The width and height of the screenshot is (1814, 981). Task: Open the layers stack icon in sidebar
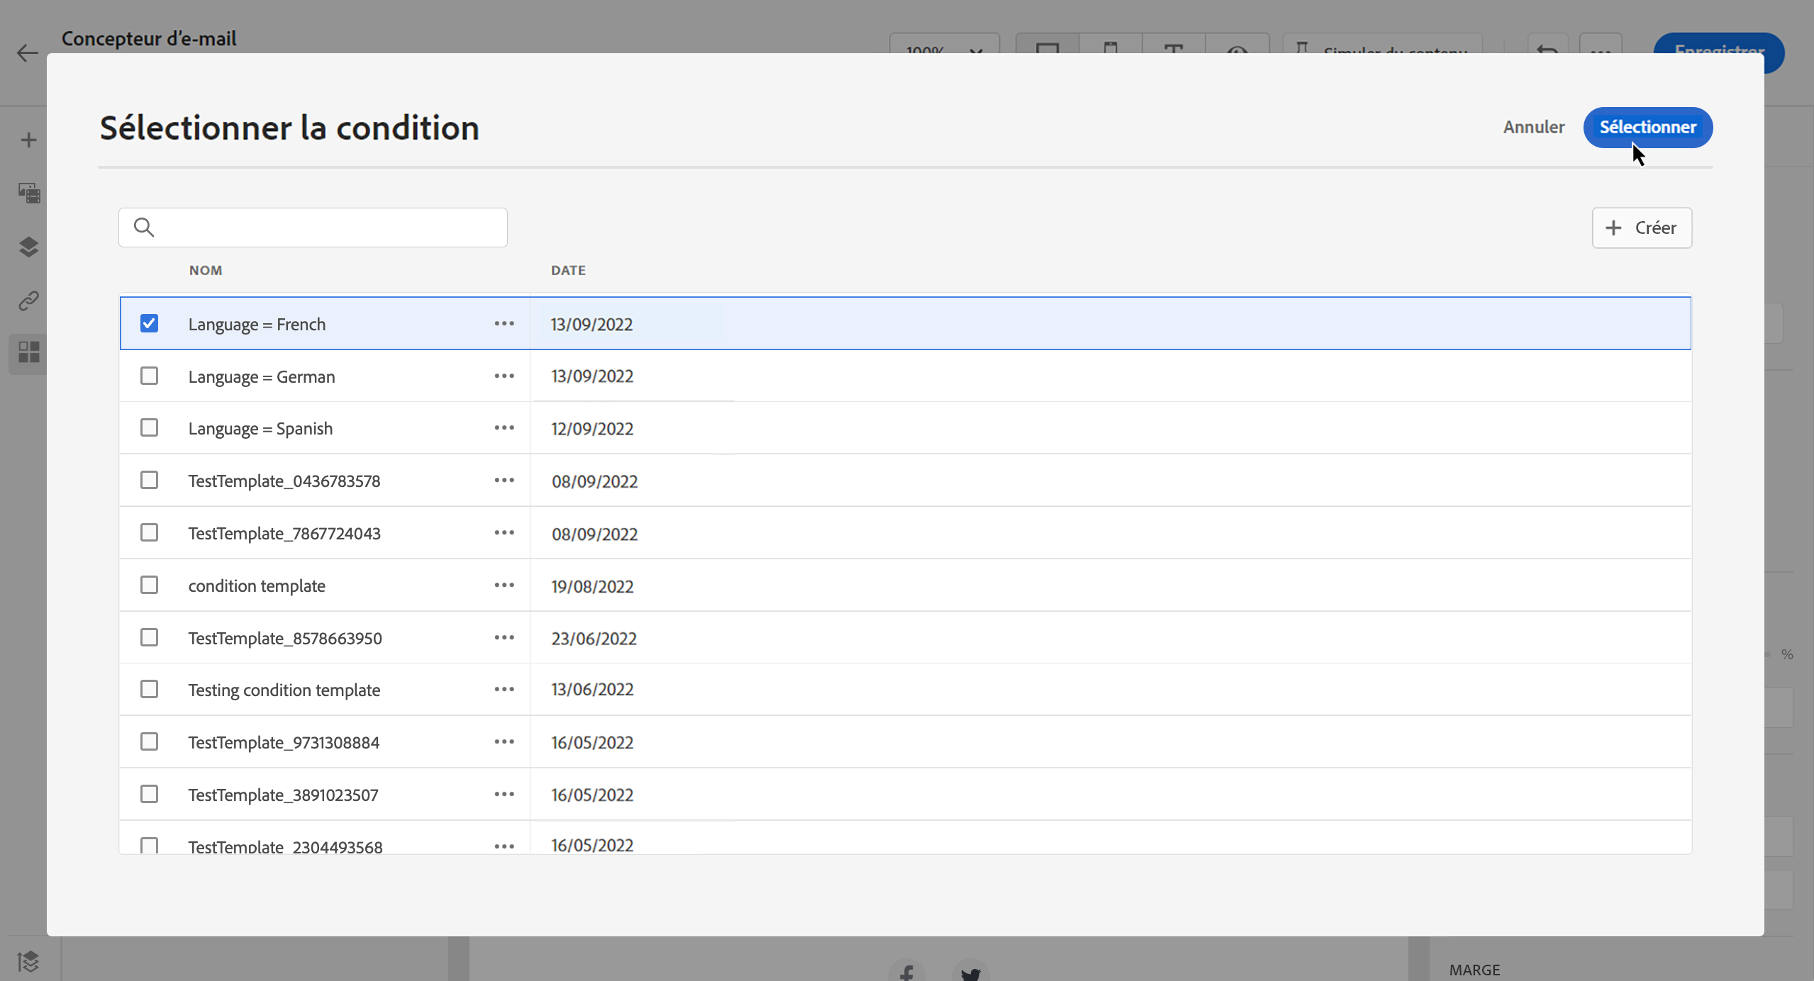(28, 247)
